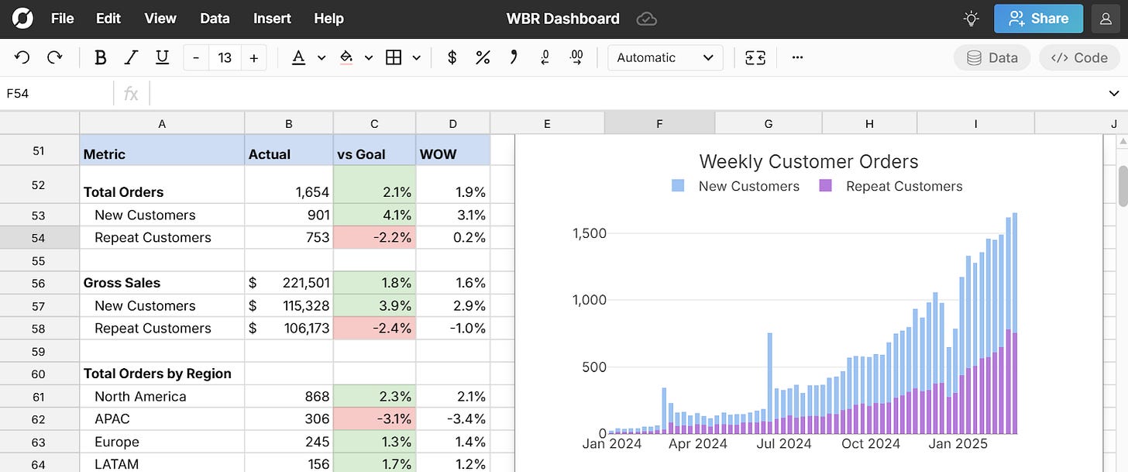Click the cloud sync status icon
Screen dimensions: 1128x472
pos(646,19)
